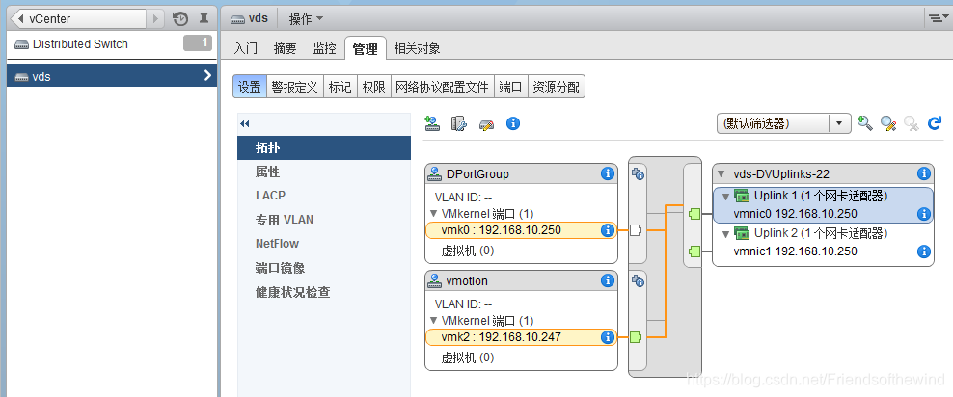Switch to the 监控 tab
Viewport: 953px width, 397px height.
click(324, 49)
